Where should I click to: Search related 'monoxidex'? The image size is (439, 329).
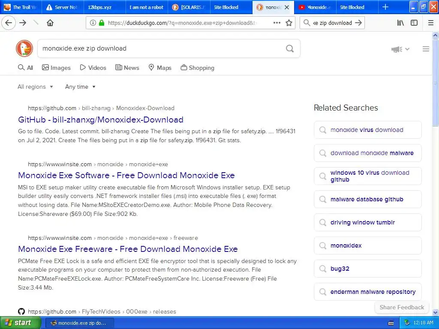point(367,245)
